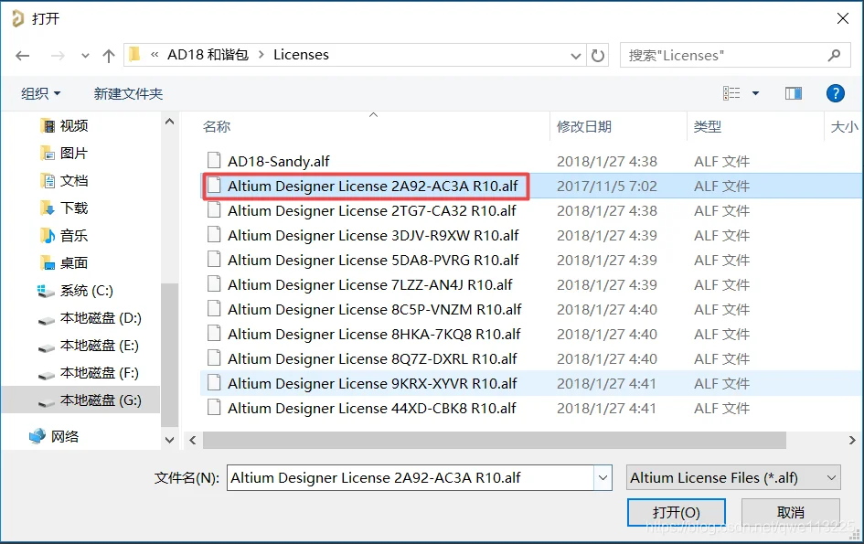This screenshot has width=864, height=544.
Task: Open recent locations dropdown arrow
Action: [x=85, y=56]
